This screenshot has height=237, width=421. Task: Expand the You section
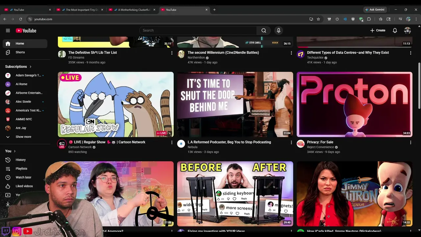point(11,151)
